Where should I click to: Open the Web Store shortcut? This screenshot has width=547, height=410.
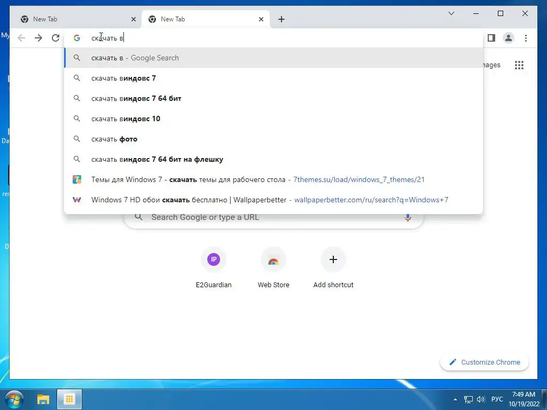click(273, 268)
